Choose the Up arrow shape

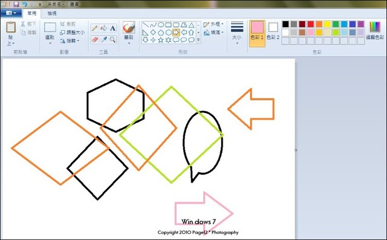pos(191,32)
